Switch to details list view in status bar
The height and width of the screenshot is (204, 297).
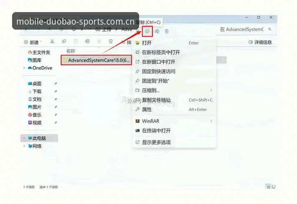(x=268, y=187)
